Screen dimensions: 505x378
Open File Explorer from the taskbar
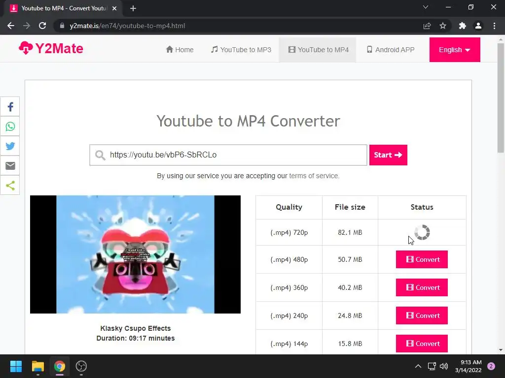point(37,366)
